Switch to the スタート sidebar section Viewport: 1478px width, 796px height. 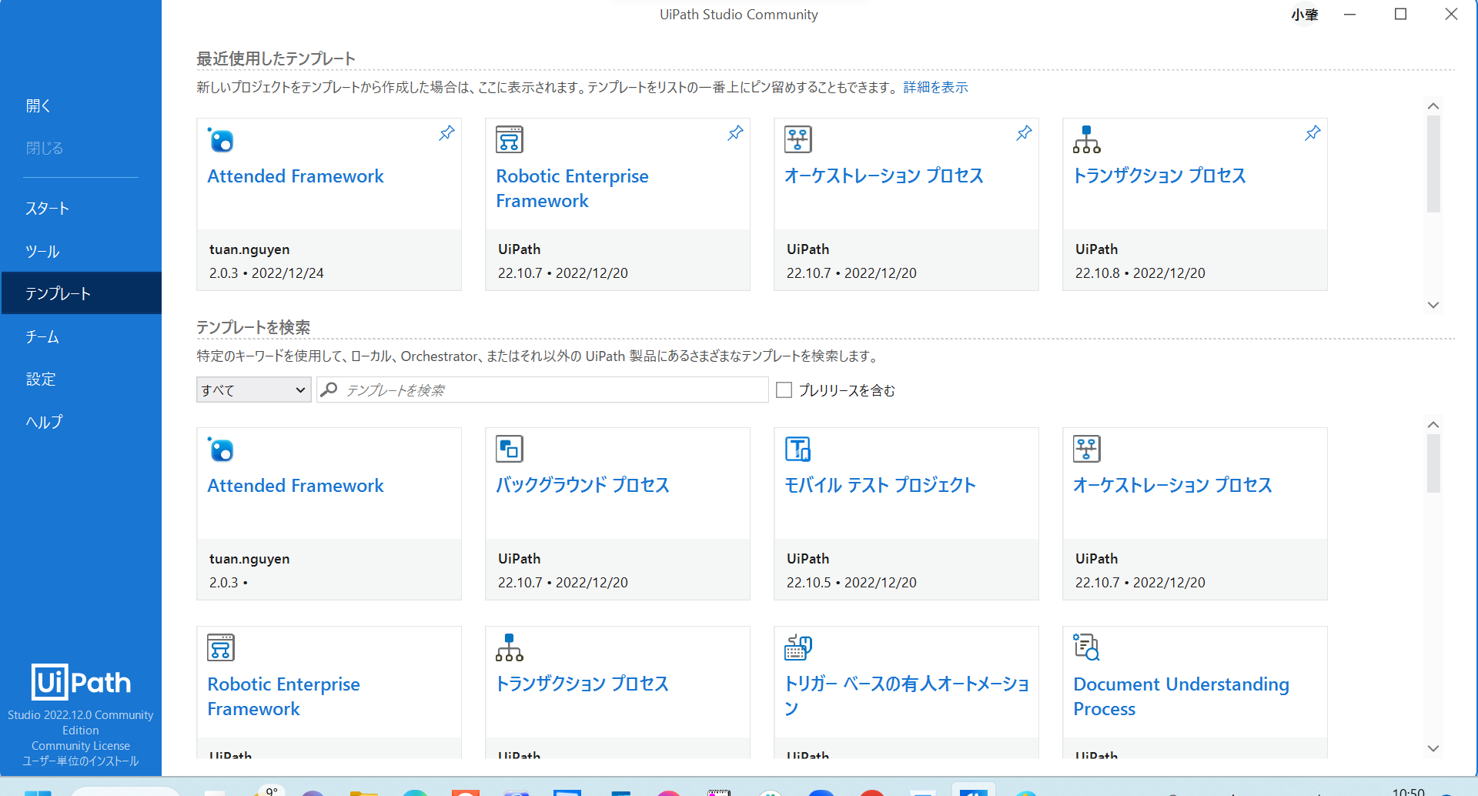tap(47, 208)
